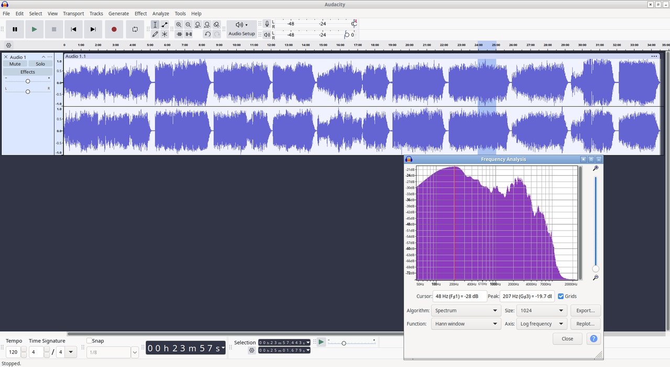Skip to start of the project

[73, 29]
